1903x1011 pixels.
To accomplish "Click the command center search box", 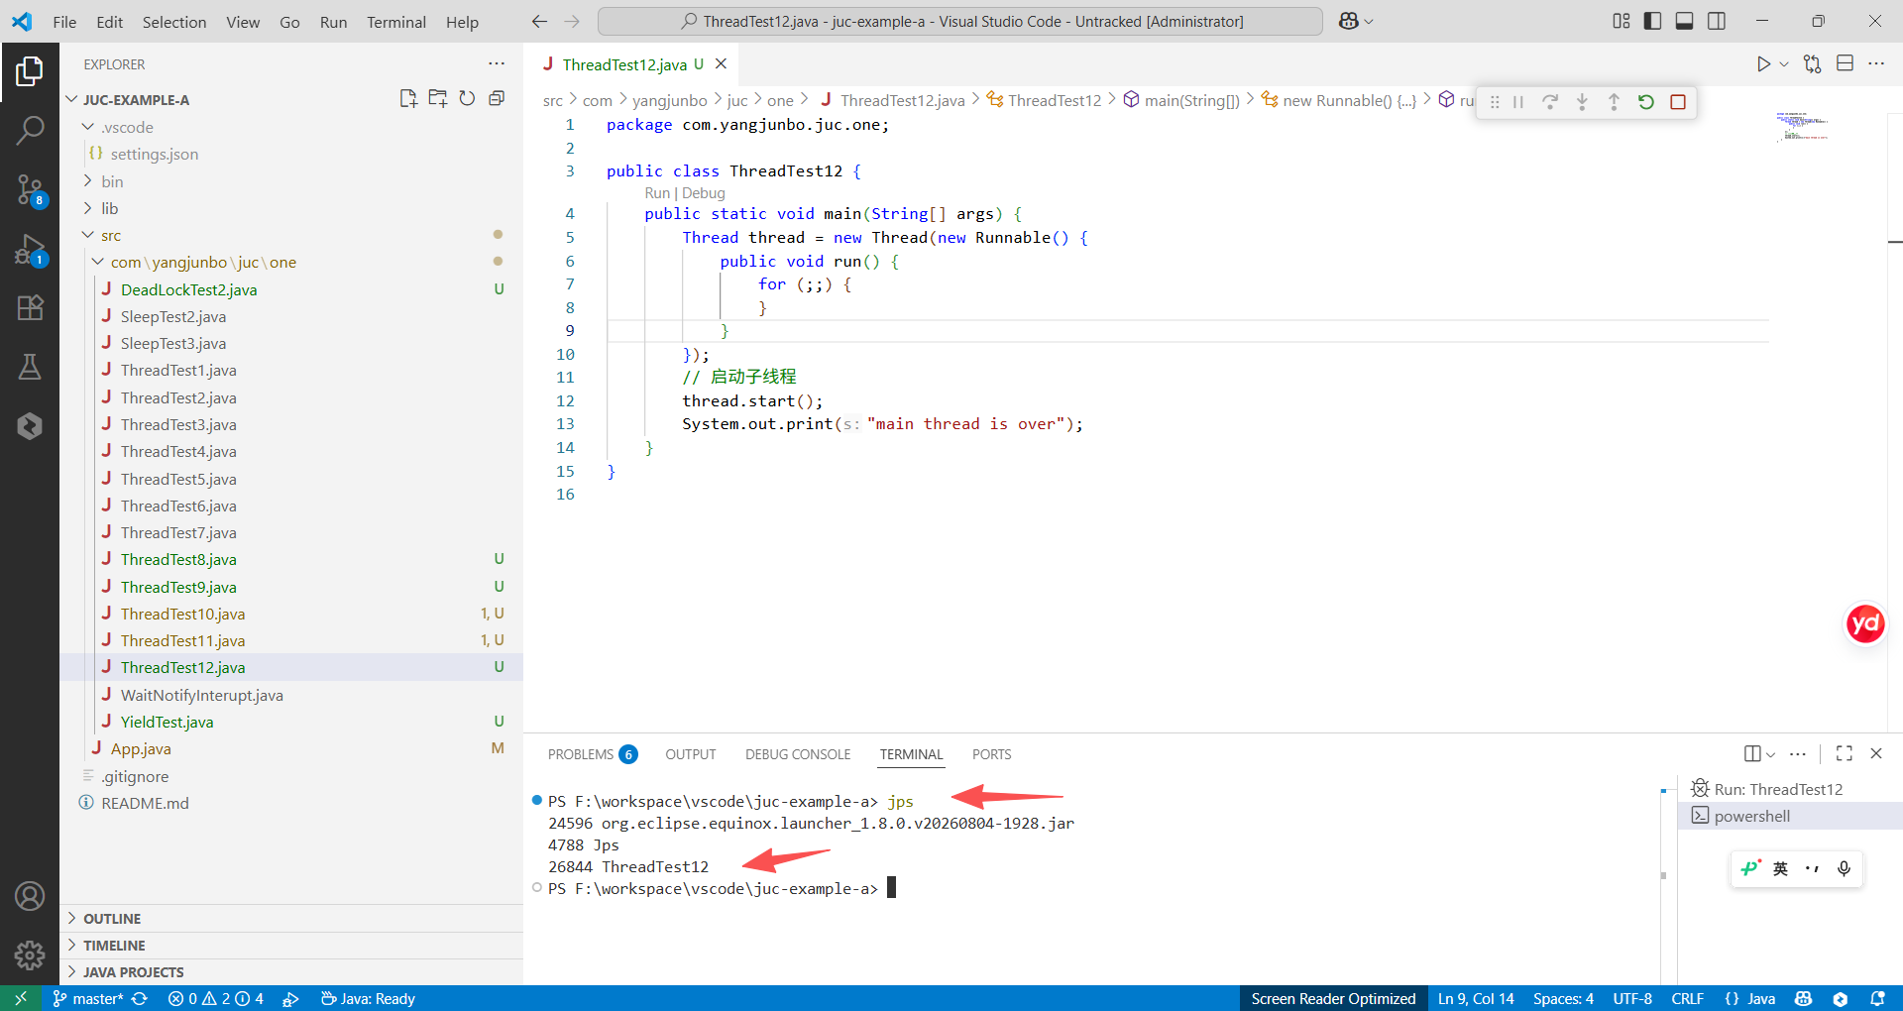I will (960, 21).
